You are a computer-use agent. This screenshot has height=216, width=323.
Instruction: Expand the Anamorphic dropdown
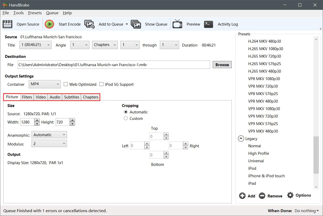coord(49,135)
